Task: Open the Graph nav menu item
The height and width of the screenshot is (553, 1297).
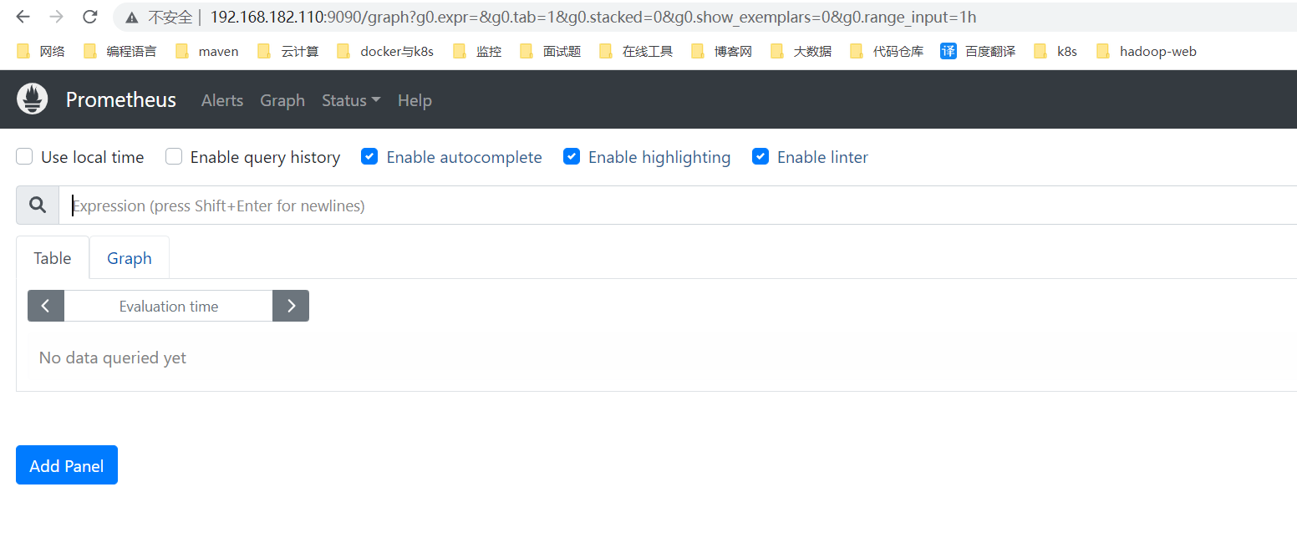Action: (282, 100)
